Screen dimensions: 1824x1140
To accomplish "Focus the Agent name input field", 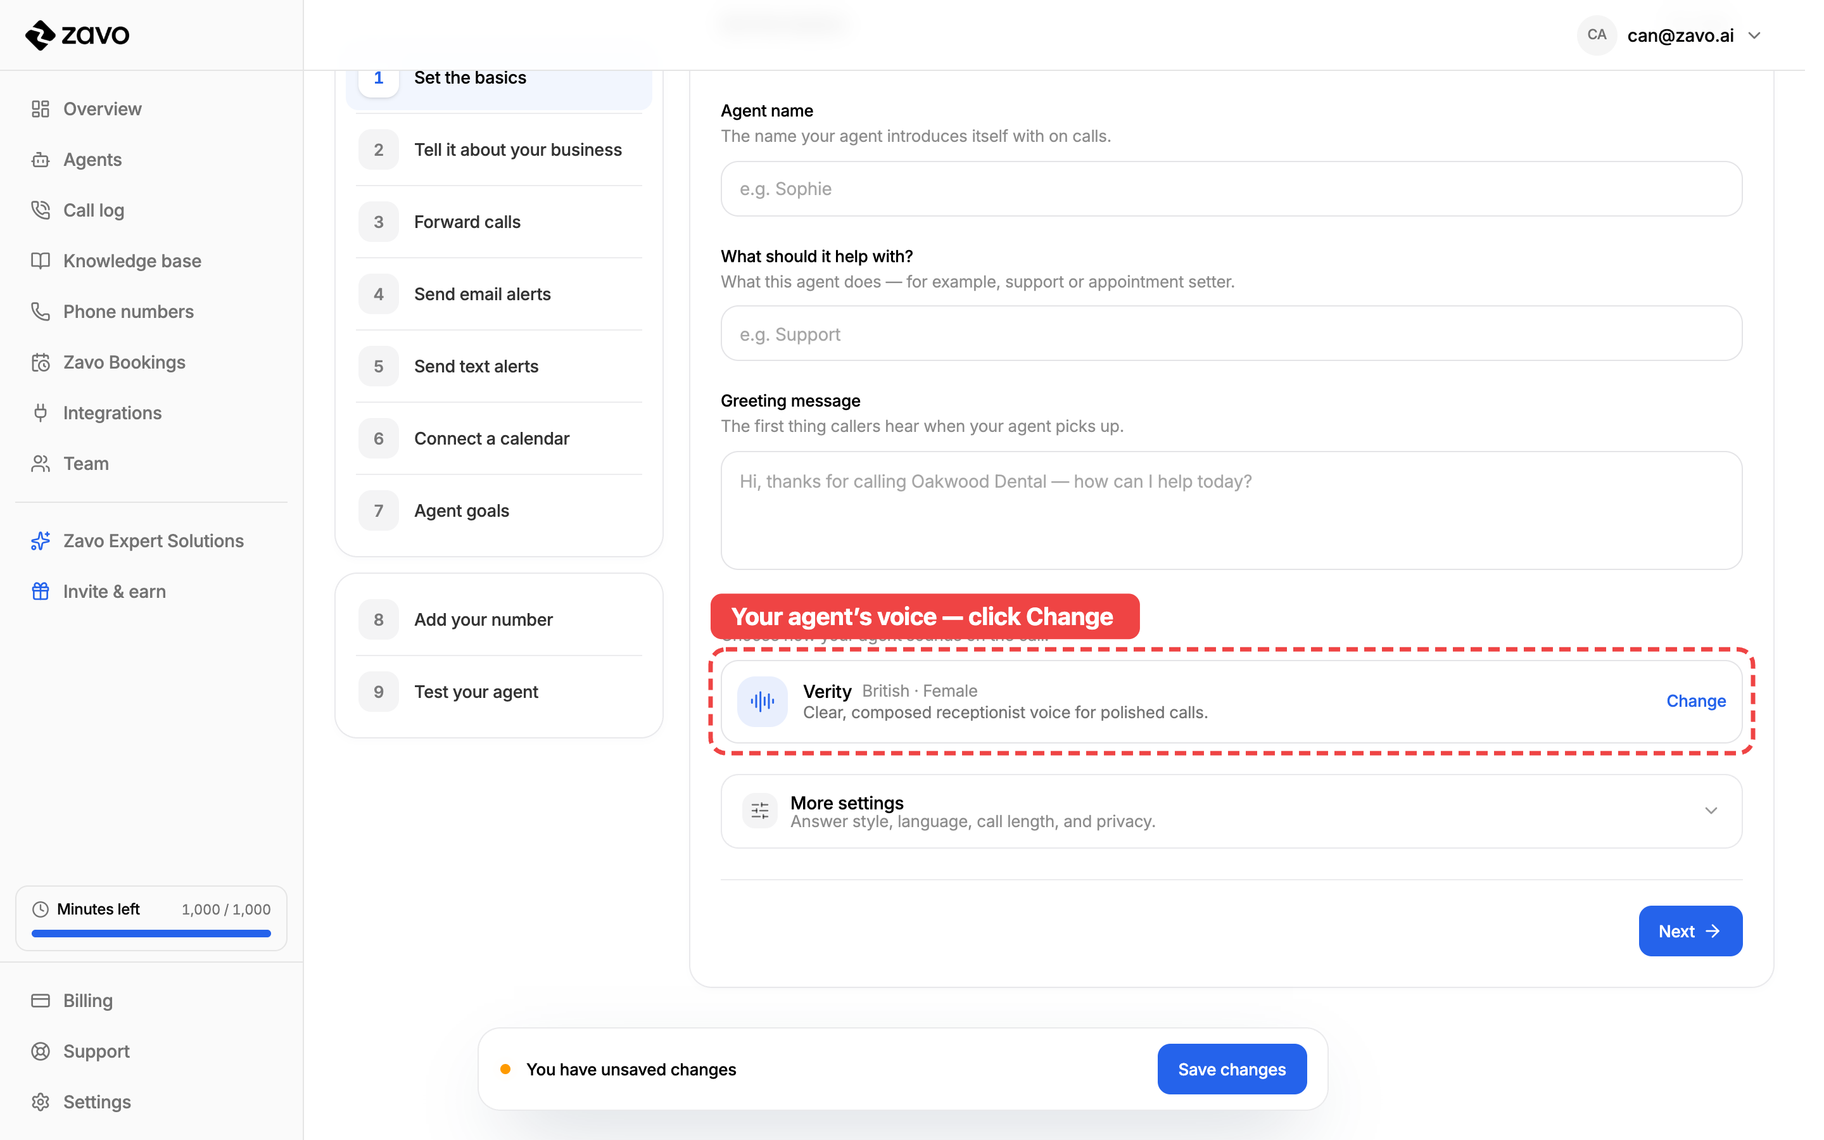I will click(x=1231, y=189).
